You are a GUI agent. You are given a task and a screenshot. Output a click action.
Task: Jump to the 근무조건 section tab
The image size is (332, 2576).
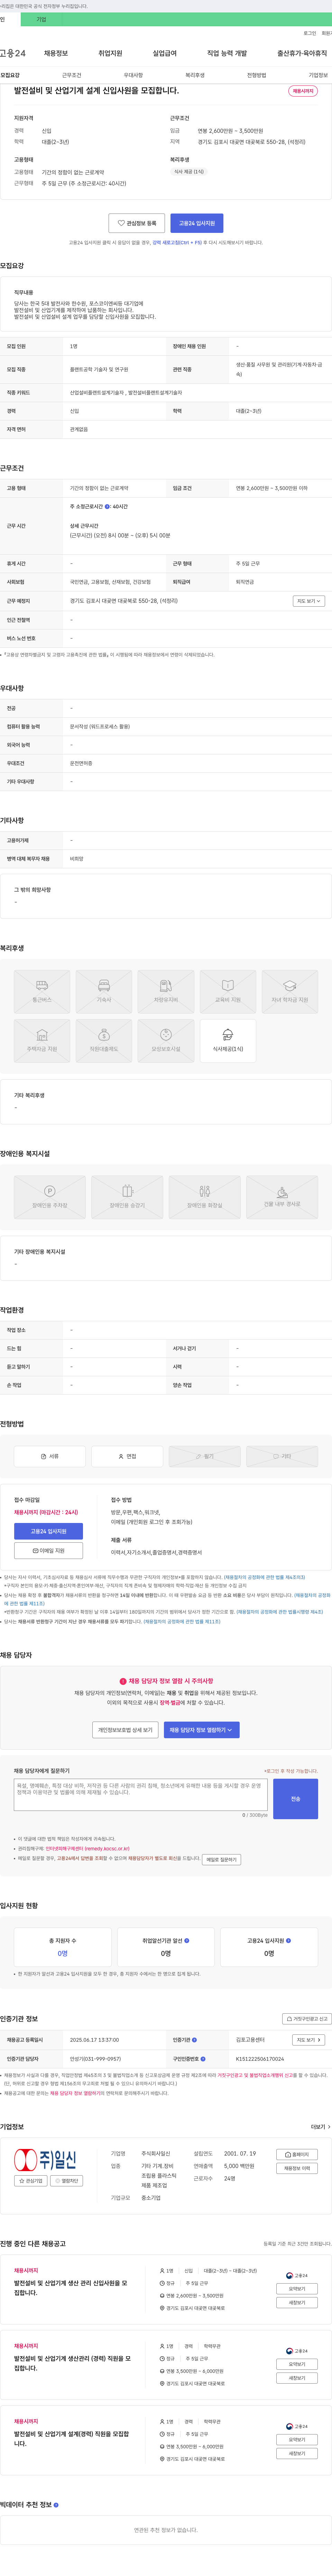72,75
